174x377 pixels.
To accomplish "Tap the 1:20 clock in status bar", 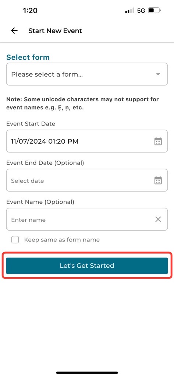I will tap(30, 11).
